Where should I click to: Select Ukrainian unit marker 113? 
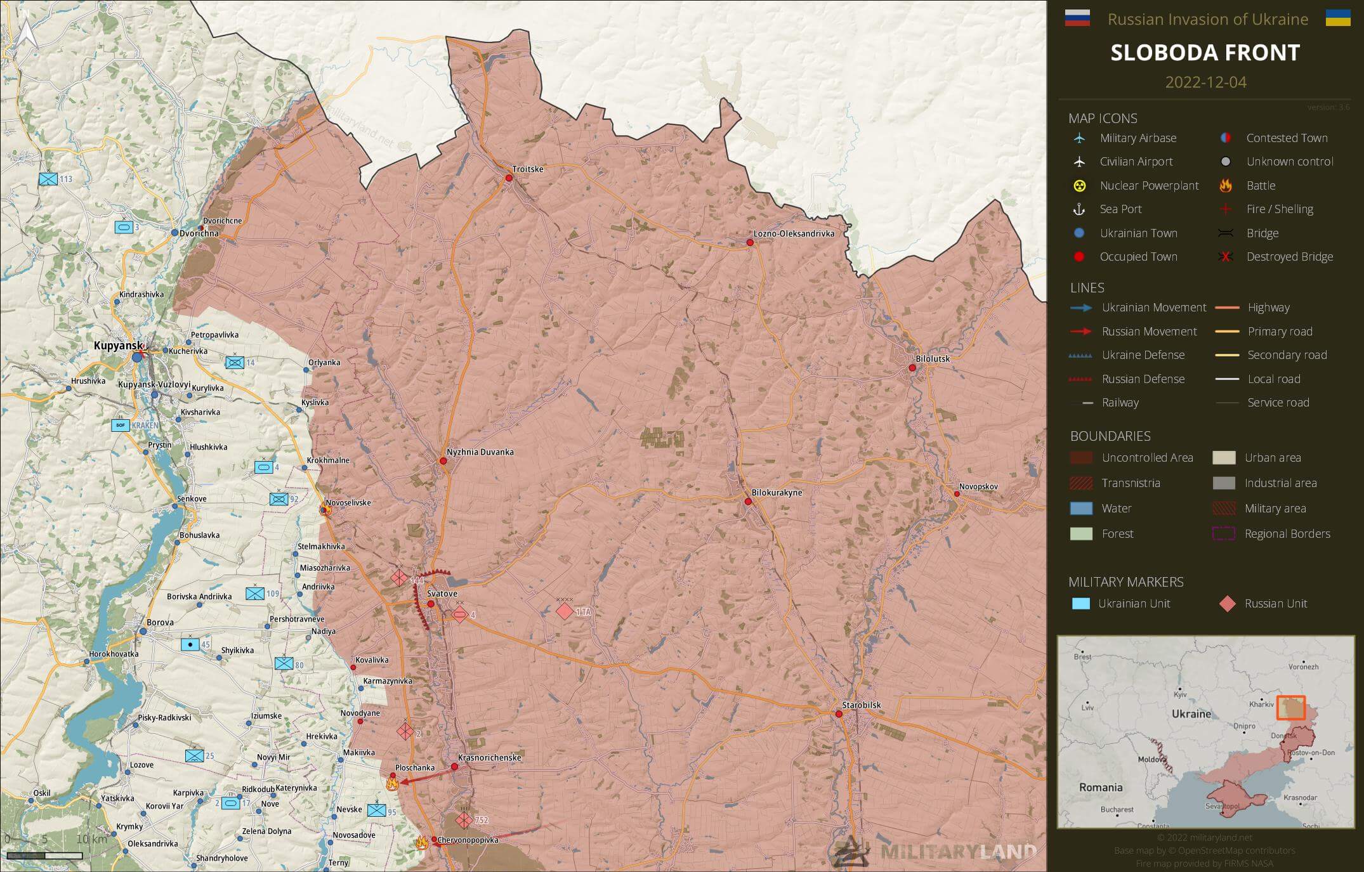(48, 179)
